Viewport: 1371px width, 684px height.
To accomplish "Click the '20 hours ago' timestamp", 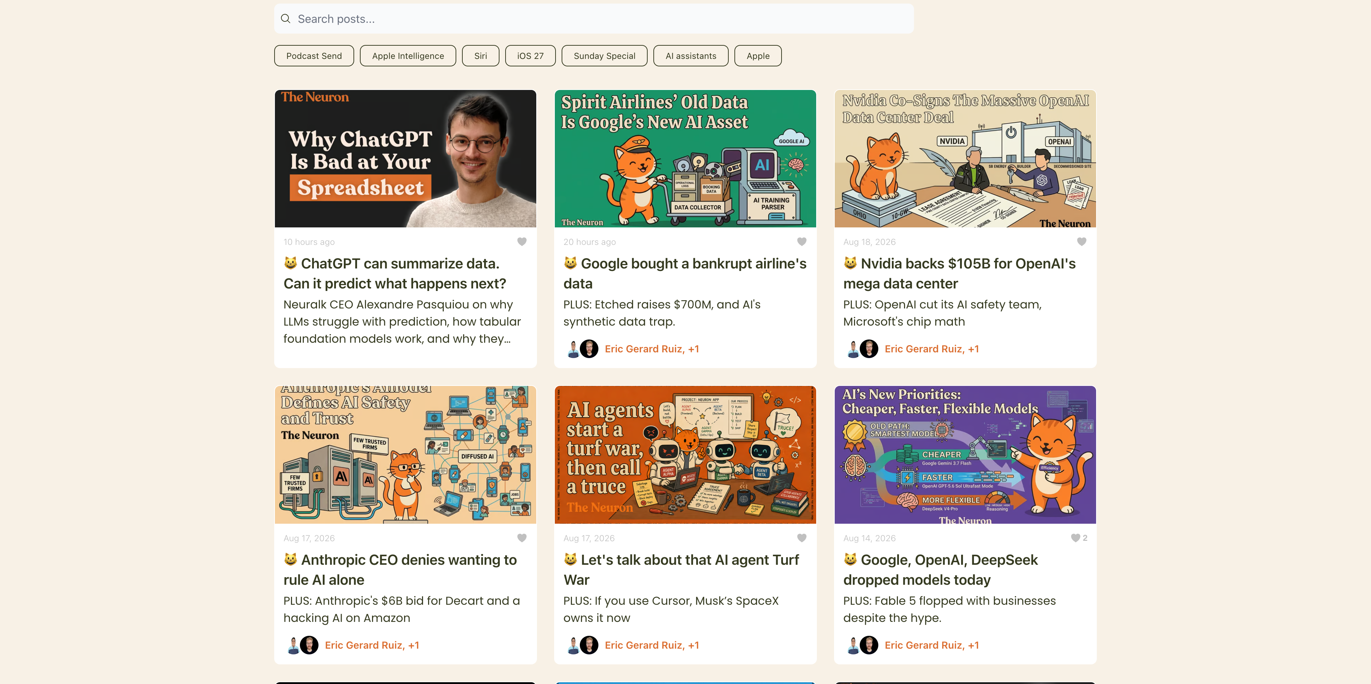I will (590, 242).
